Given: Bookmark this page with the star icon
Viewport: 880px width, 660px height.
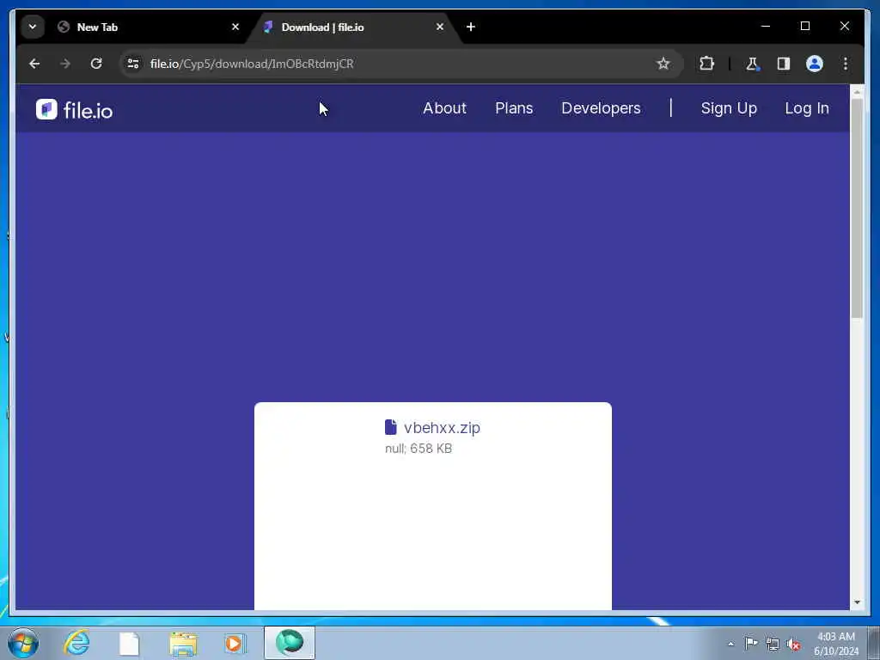Looking at the screenshot, I should pos(663,64).
